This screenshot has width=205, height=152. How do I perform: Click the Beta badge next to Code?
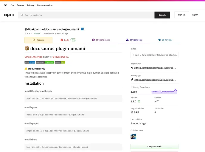pyautogui.click(x=73, y=40)
